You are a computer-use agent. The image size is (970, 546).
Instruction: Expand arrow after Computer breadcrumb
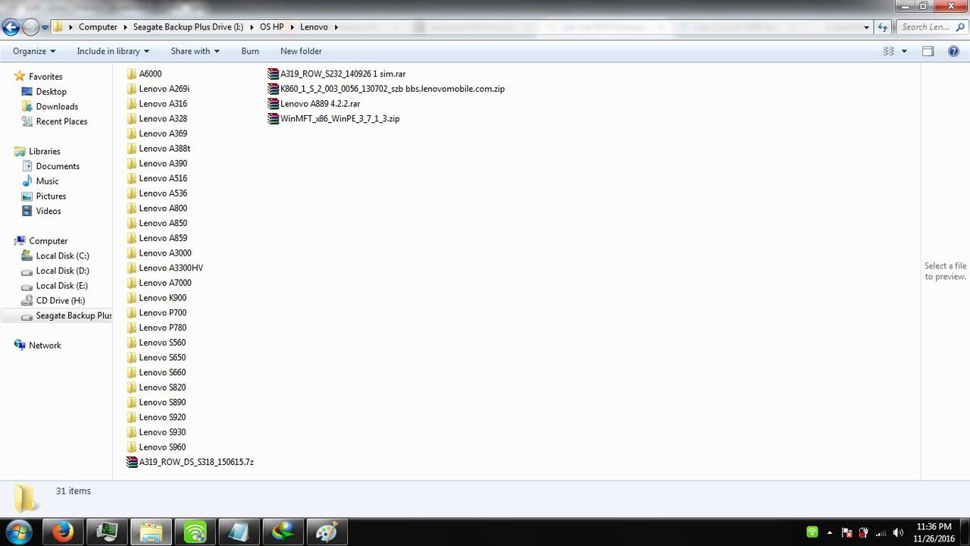click(125, 27)
